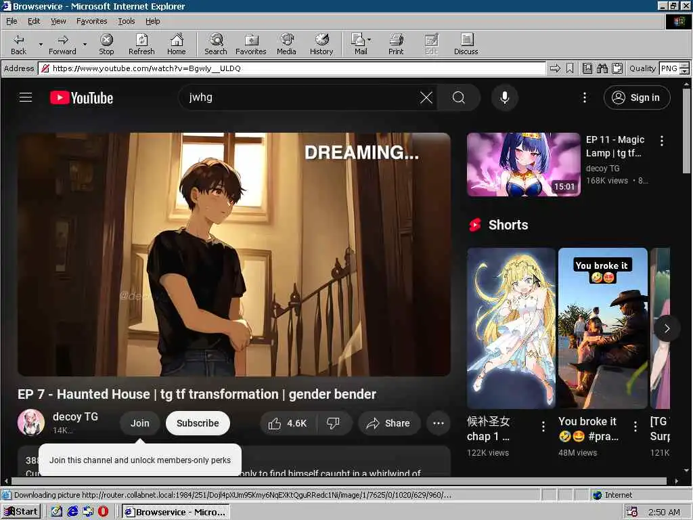
Task: Open the File menu
Action: 12,21
